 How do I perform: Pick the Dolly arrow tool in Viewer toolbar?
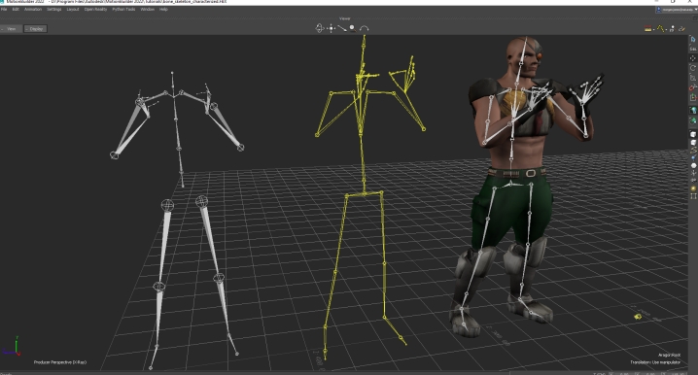[341, 28]
